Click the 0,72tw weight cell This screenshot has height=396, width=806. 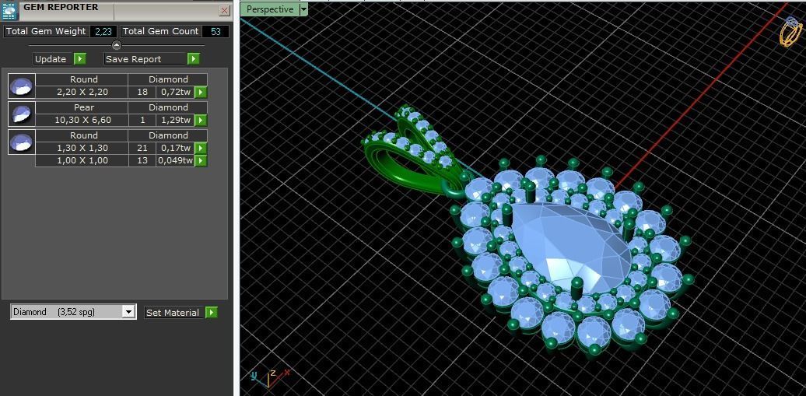coord(175,92)
